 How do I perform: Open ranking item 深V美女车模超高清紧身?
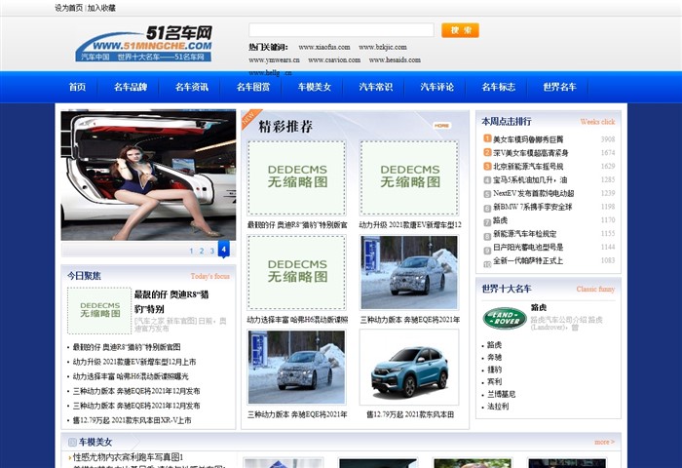point(531,153)
